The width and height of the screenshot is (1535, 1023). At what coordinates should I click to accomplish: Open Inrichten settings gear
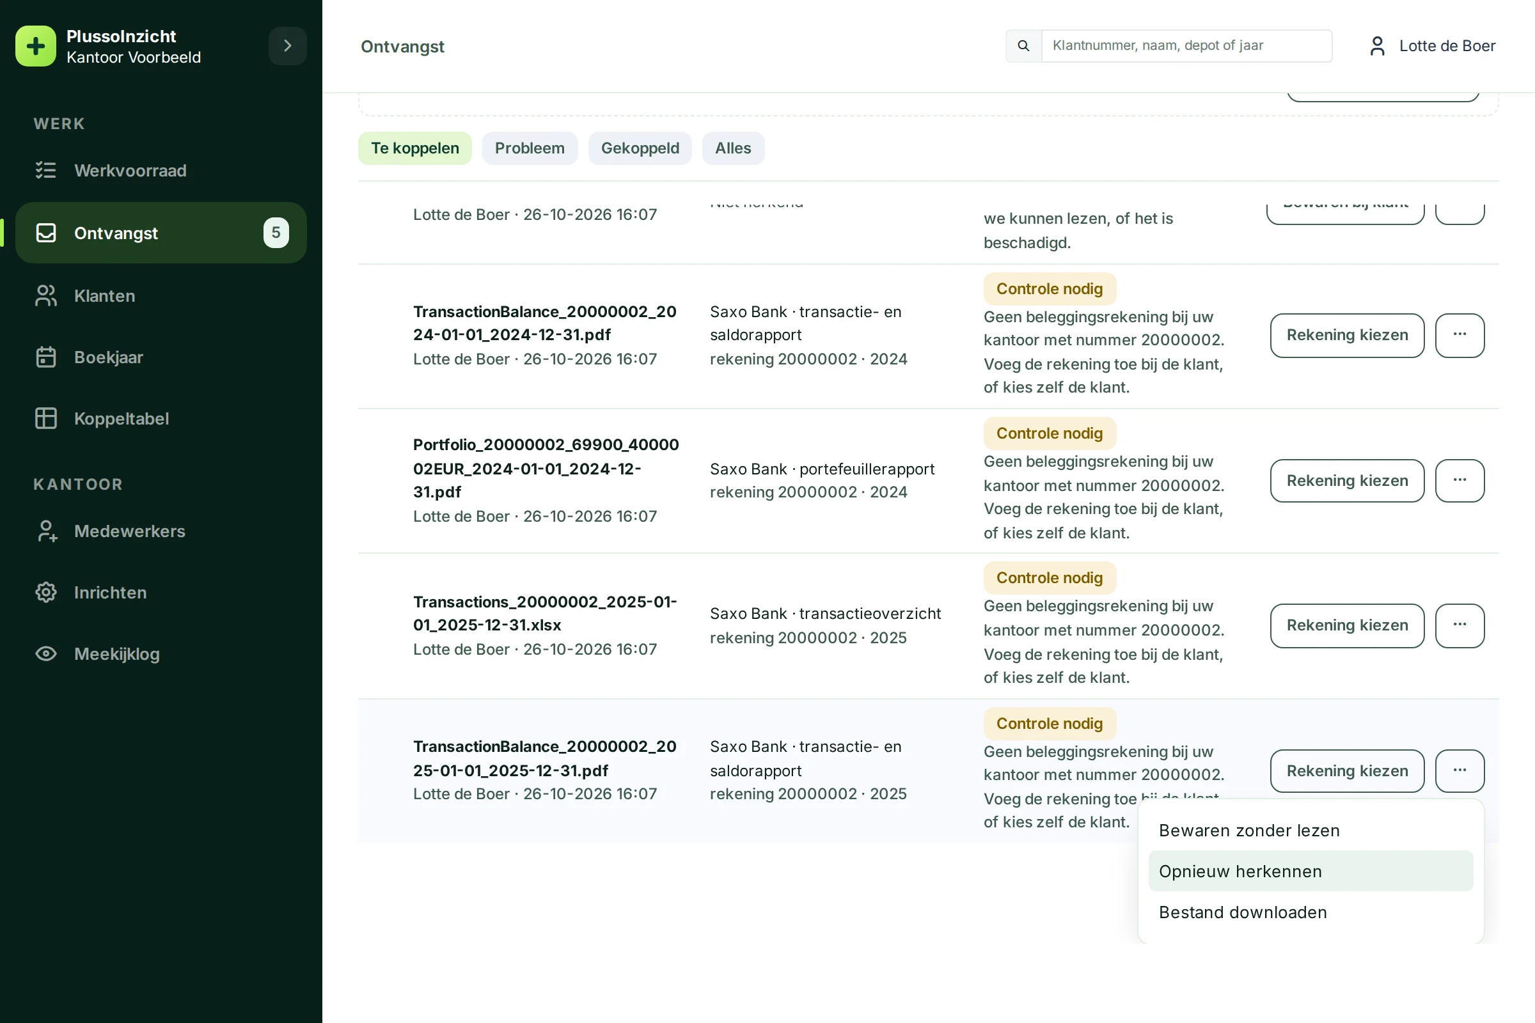click(x=161, y=593)
